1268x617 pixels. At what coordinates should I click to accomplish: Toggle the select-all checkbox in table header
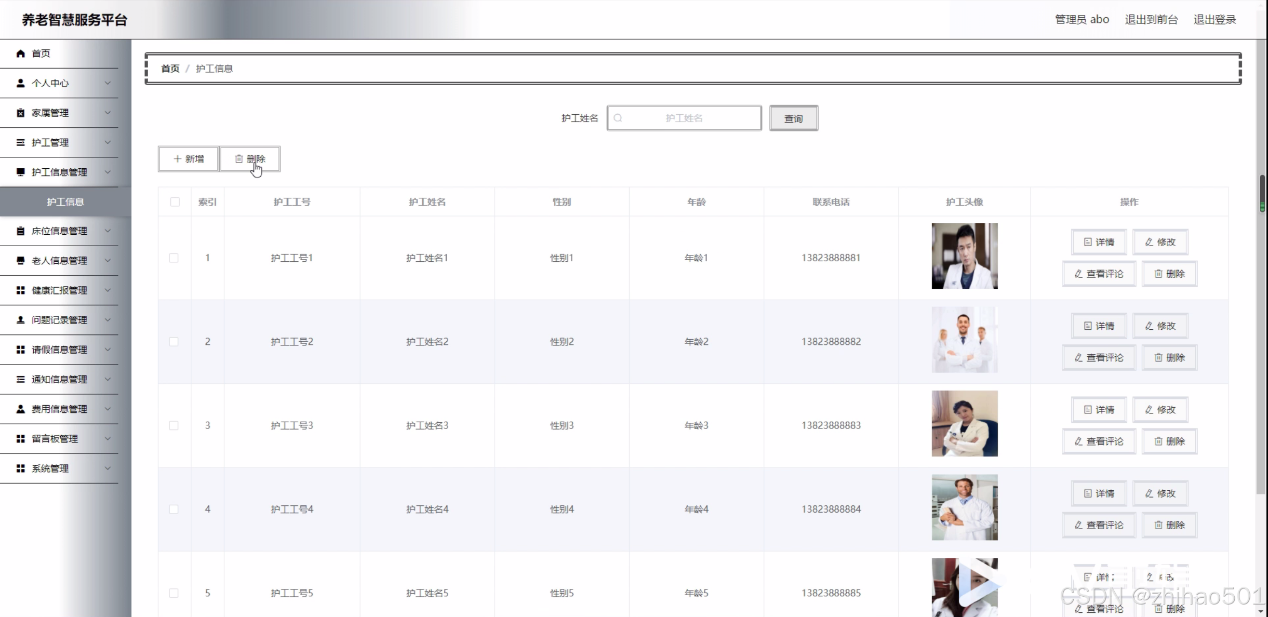(x=175, y=202)
